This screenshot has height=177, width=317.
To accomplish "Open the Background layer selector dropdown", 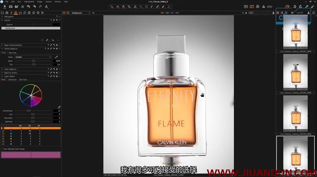I will click(x=81, y=13).
